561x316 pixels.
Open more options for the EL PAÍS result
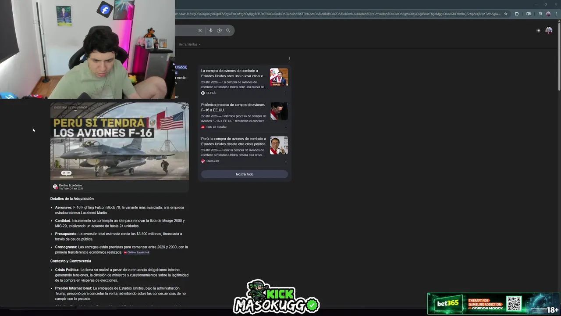(286, 93)
